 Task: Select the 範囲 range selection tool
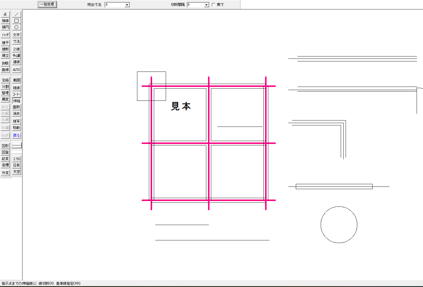(17, 80)
